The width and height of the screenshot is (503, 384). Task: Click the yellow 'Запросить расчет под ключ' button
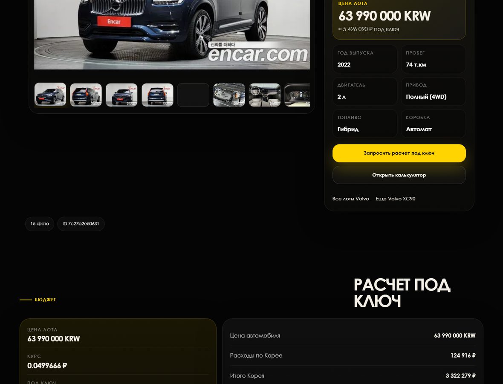(399, 153)
